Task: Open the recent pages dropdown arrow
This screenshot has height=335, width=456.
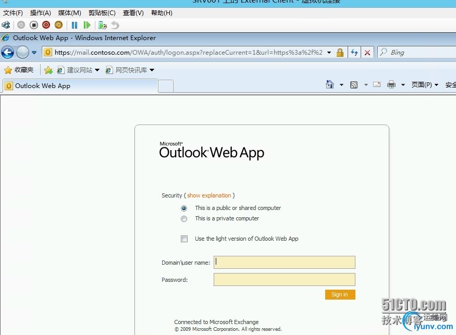Action: pos(34,53)
